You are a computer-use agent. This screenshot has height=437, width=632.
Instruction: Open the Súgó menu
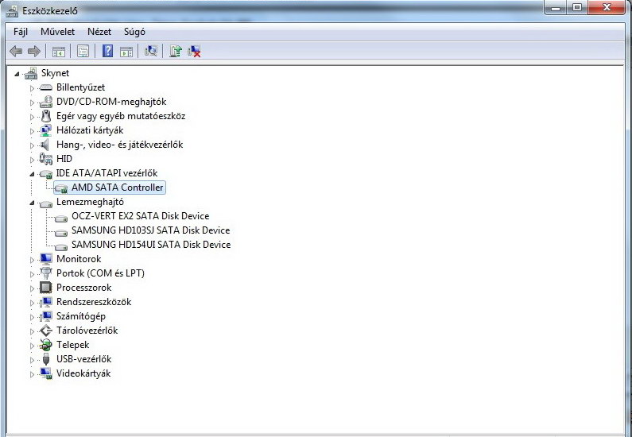click(x=134, y=32)
